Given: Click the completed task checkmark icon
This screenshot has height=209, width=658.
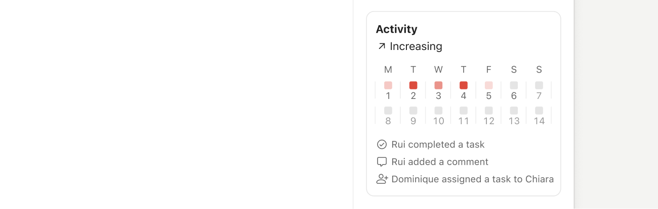Looking at the screenshot, I should click(382, 144).
